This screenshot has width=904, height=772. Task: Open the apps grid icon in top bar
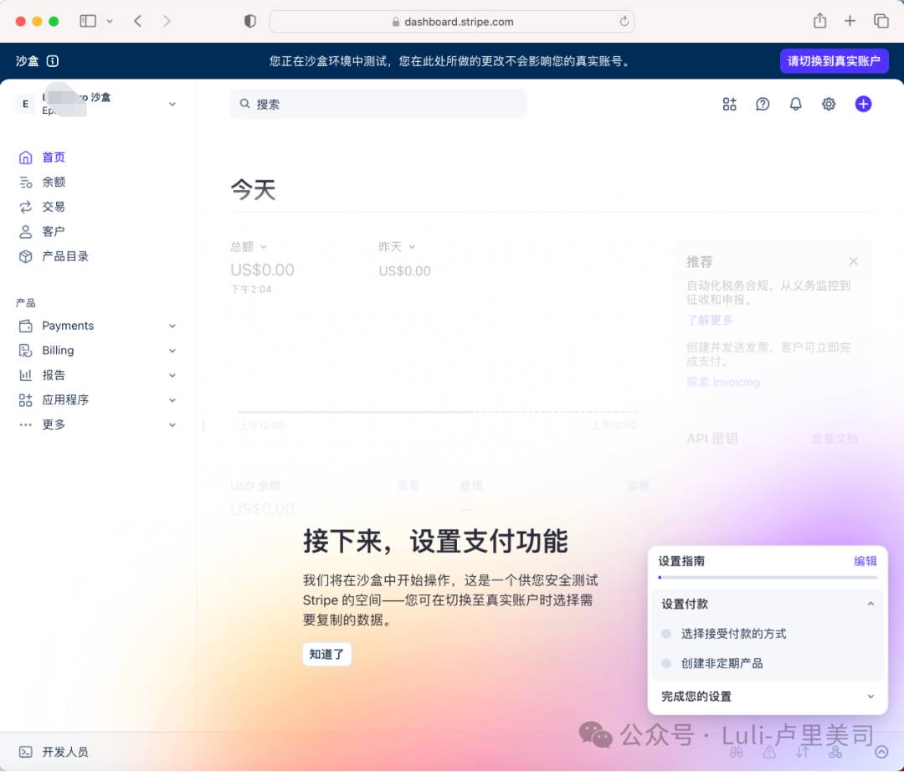[x=729, y=104]
